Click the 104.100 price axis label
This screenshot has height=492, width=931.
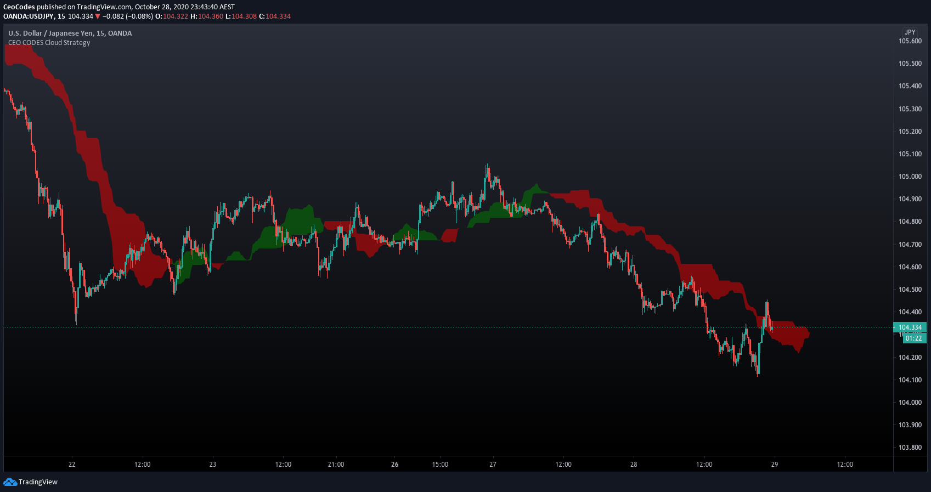(x=910, y=380)
